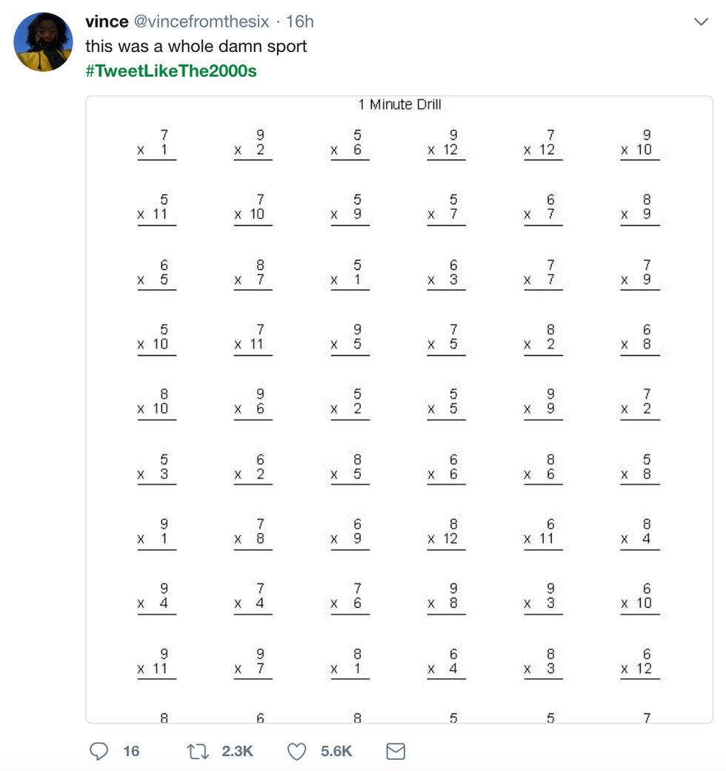Click the 7 x 1 problem in the worksheet
The height and width of the screenshot is (771, 726).
156,143
